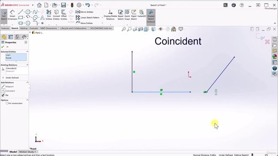Expand the Part2 tree in the graphics area
Screen dimensions: 278x156
(x=30, y=32)
